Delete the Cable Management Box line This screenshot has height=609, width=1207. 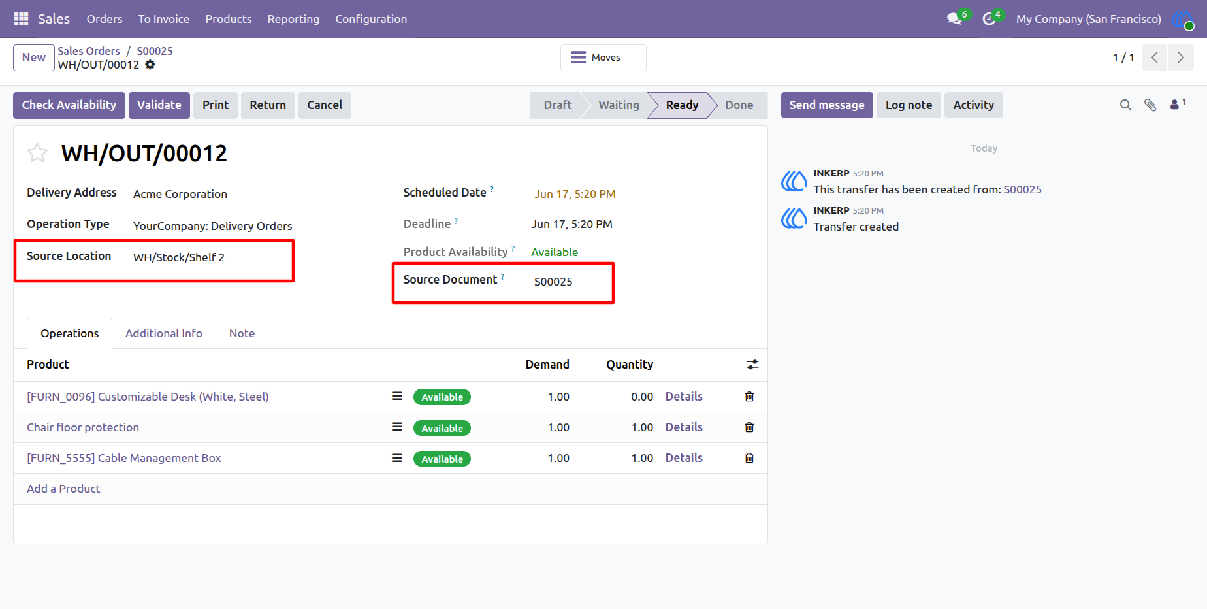point(749,458)
